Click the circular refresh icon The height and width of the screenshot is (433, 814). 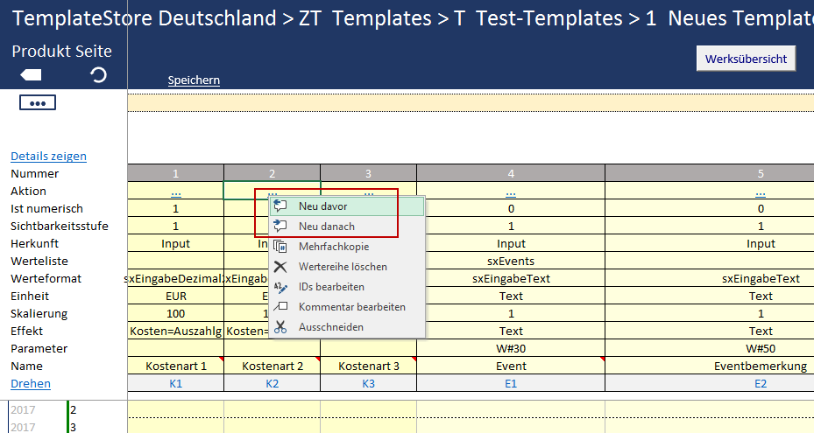[x=99, y=75]
